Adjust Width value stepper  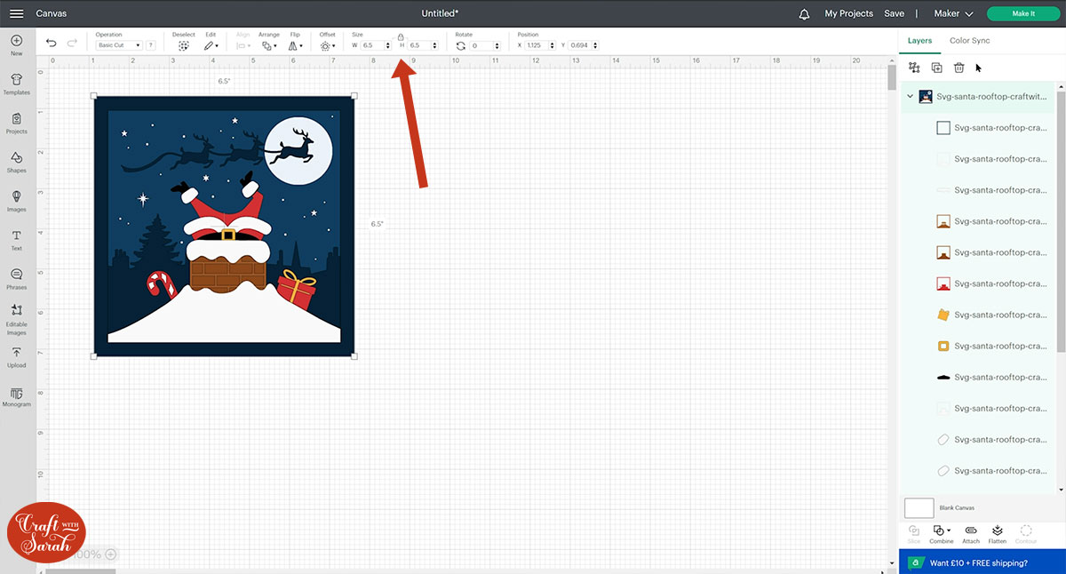388,45
